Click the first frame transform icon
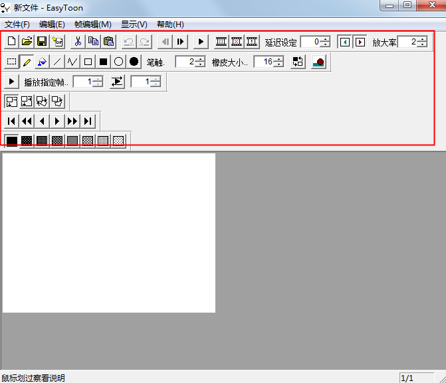The width and height of the screenshot is (446, 383). (x=12, y=102)
